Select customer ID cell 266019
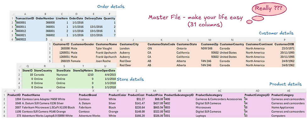 pyautogui.click(x=62, y=61)
